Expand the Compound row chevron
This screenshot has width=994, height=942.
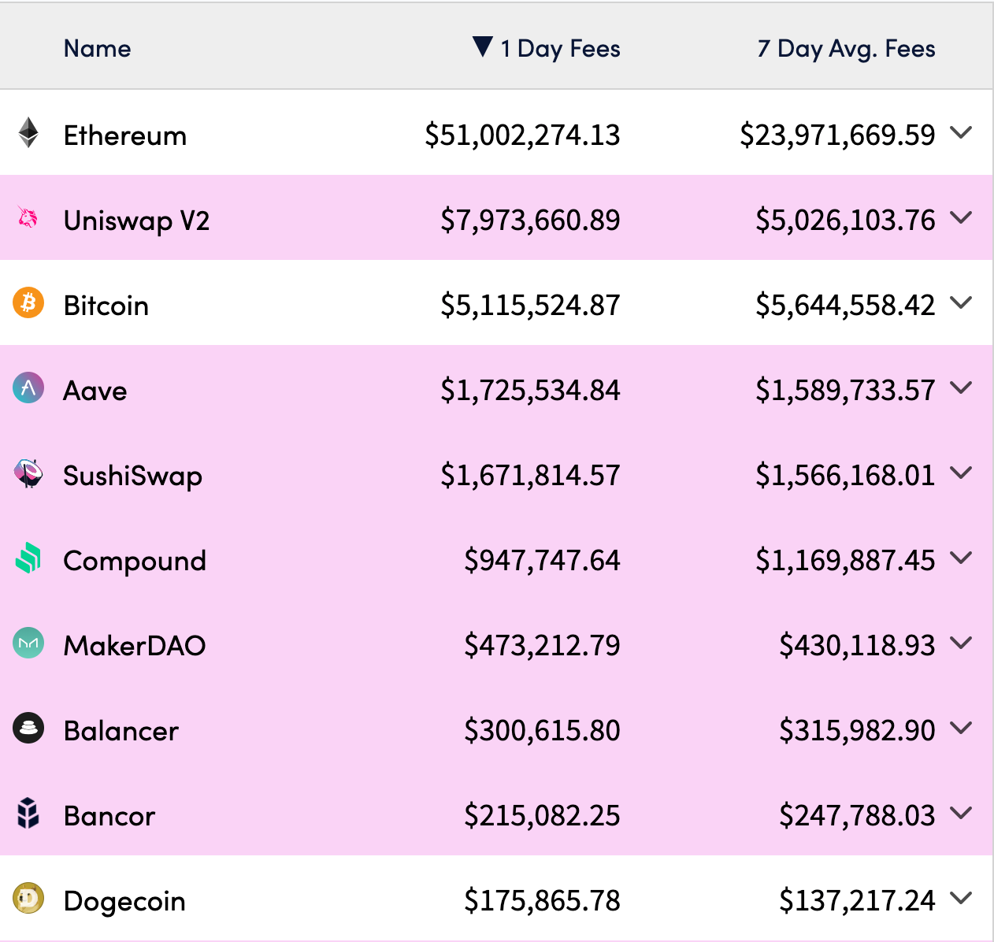961,558
